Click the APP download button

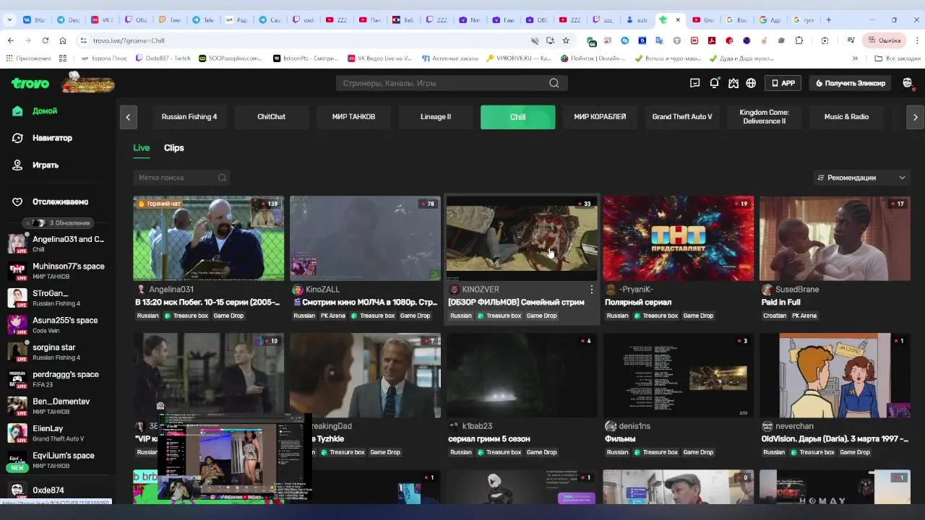783,83
